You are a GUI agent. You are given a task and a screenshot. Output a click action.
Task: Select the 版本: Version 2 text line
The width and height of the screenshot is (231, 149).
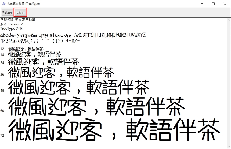coord(12,24)
